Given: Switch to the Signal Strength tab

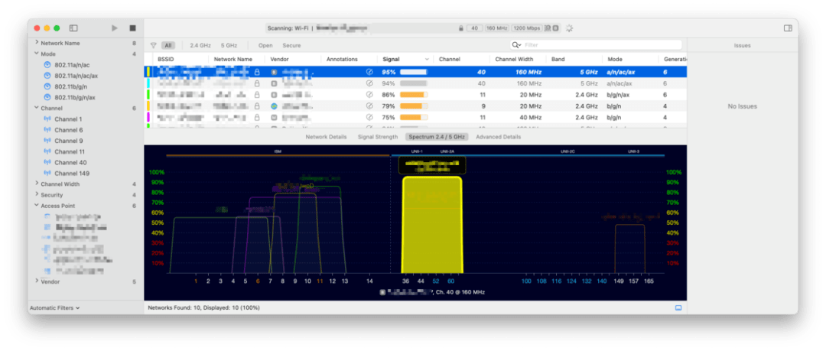Looking at the screenshot, I should 377,137.
